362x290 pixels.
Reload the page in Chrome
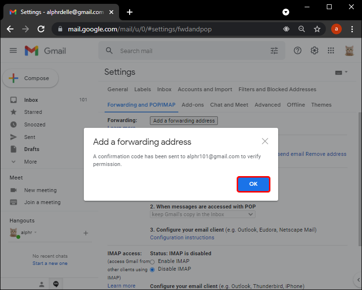(x=41, y=29)
